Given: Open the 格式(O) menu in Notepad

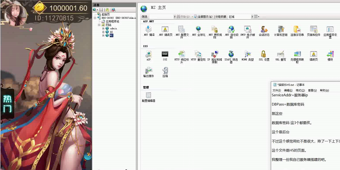Looking at the screenshot, I should (300, 90).
